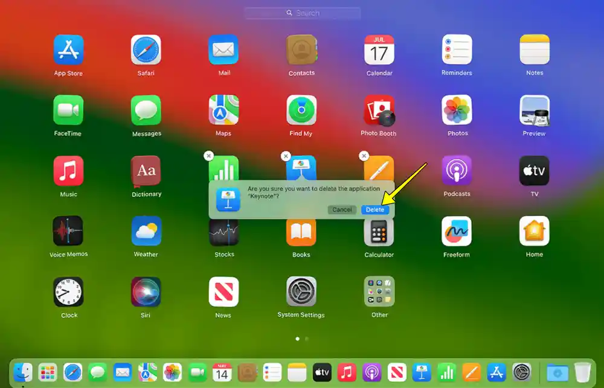This screenshot has width=604, height=388.
Task: Start FaceTime
Action: click(68, 109)
